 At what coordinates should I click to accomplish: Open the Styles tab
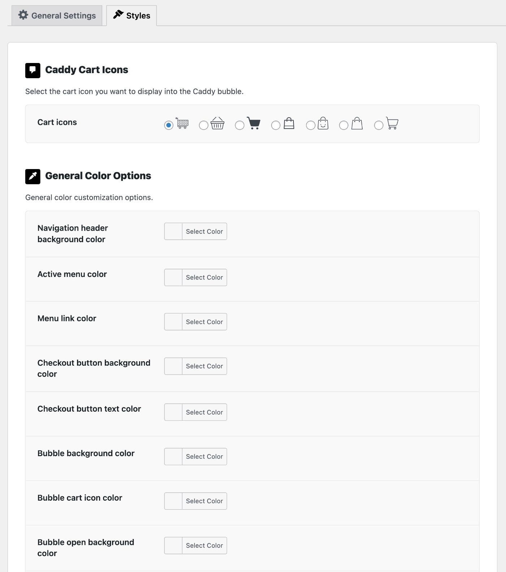[132, 16]
